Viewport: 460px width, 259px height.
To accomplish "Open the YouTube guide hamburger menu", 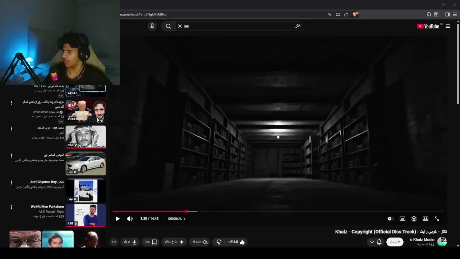I will pyautogui.click(x=448, y=26).
